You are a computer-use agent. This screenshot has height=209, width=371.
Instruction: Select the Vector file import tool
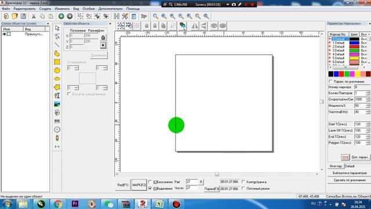point(57,113)
